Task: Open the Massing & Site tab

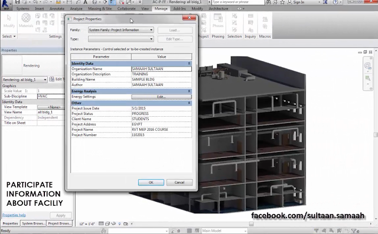Action: (100, 9)
